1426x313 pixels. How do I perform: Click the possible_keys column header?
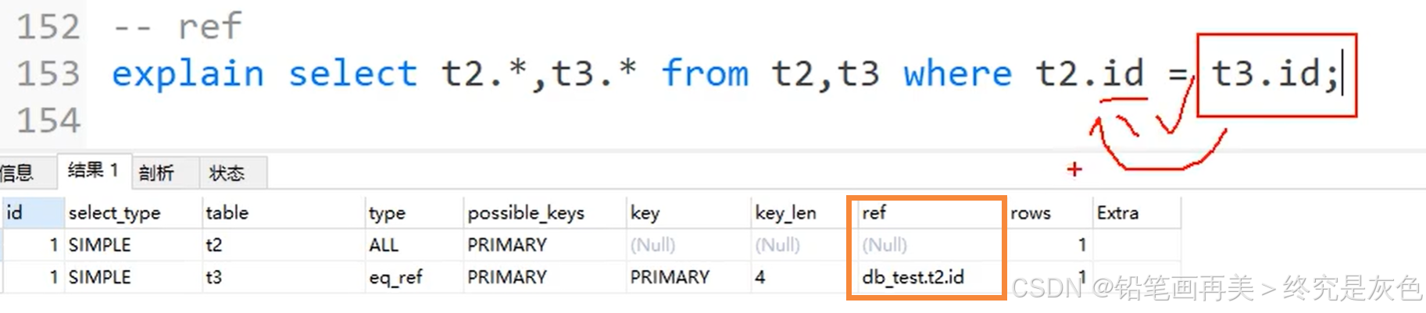pos(545,212)
